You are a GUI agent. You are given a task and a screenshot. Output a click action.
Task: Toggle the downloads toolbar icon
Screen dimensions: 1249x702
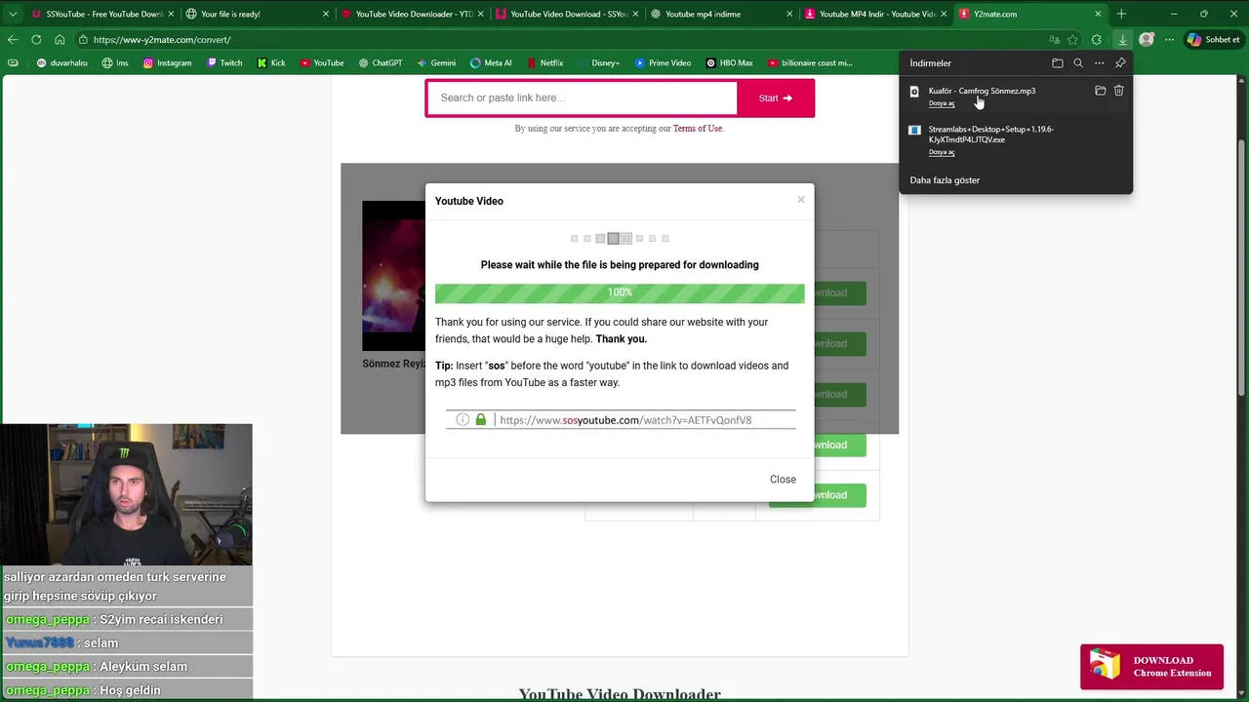click(x=1122, y=40)
